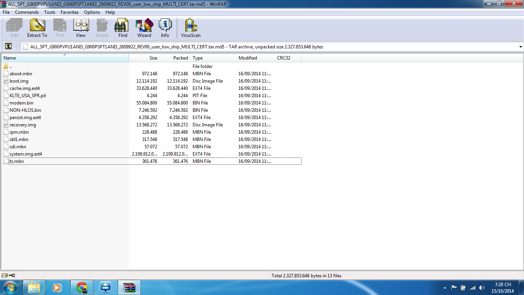
Task: Open the Tools menu
Action: point(49,12)
